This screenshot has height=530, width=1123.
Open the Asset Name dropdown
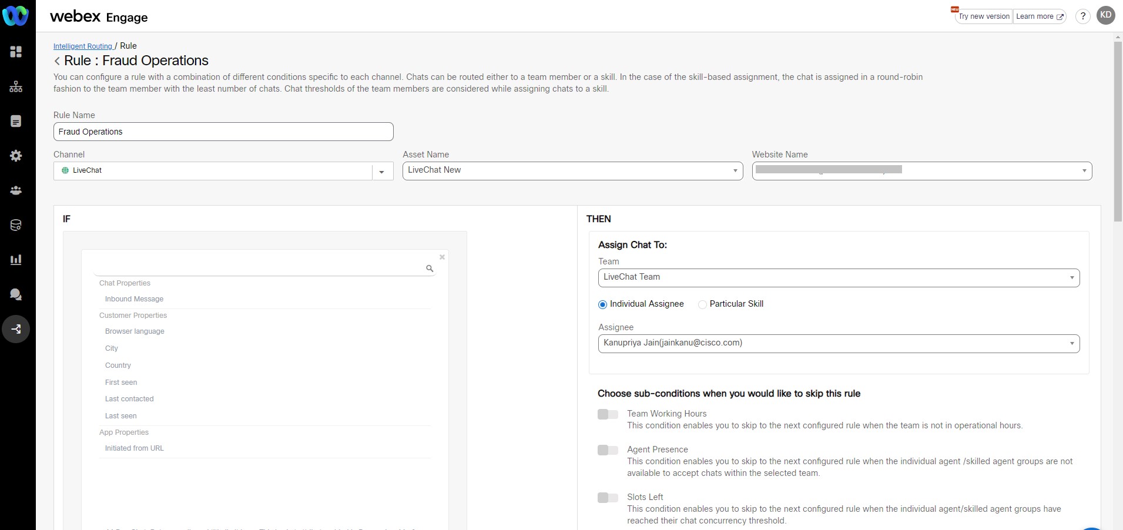pyautogui.click(x=573, y=171)
